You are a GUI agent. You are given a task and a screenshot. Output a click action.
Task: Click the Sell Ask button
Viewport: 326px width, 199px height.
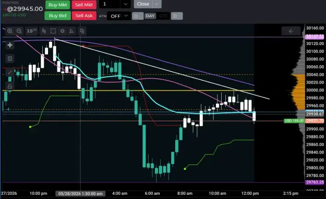pyautogui.click(x=84, y=16)
